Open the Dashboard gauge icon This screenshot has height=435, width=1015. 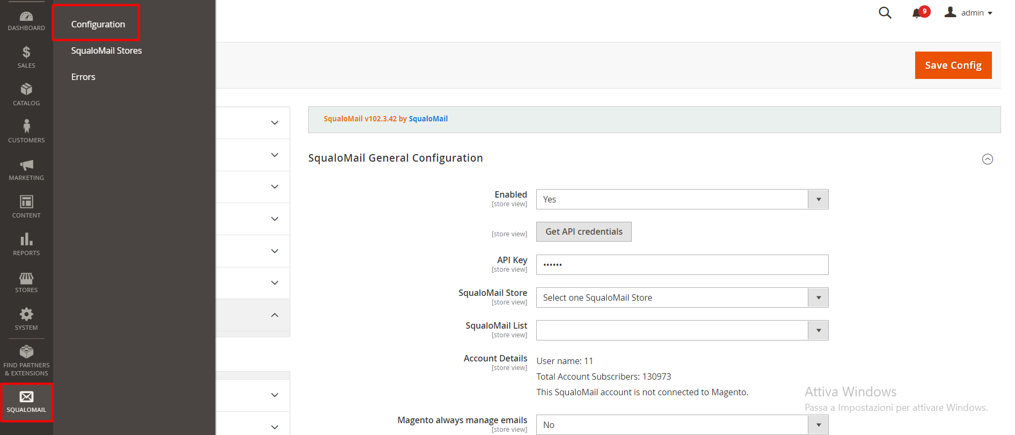[x=26, y=17]
